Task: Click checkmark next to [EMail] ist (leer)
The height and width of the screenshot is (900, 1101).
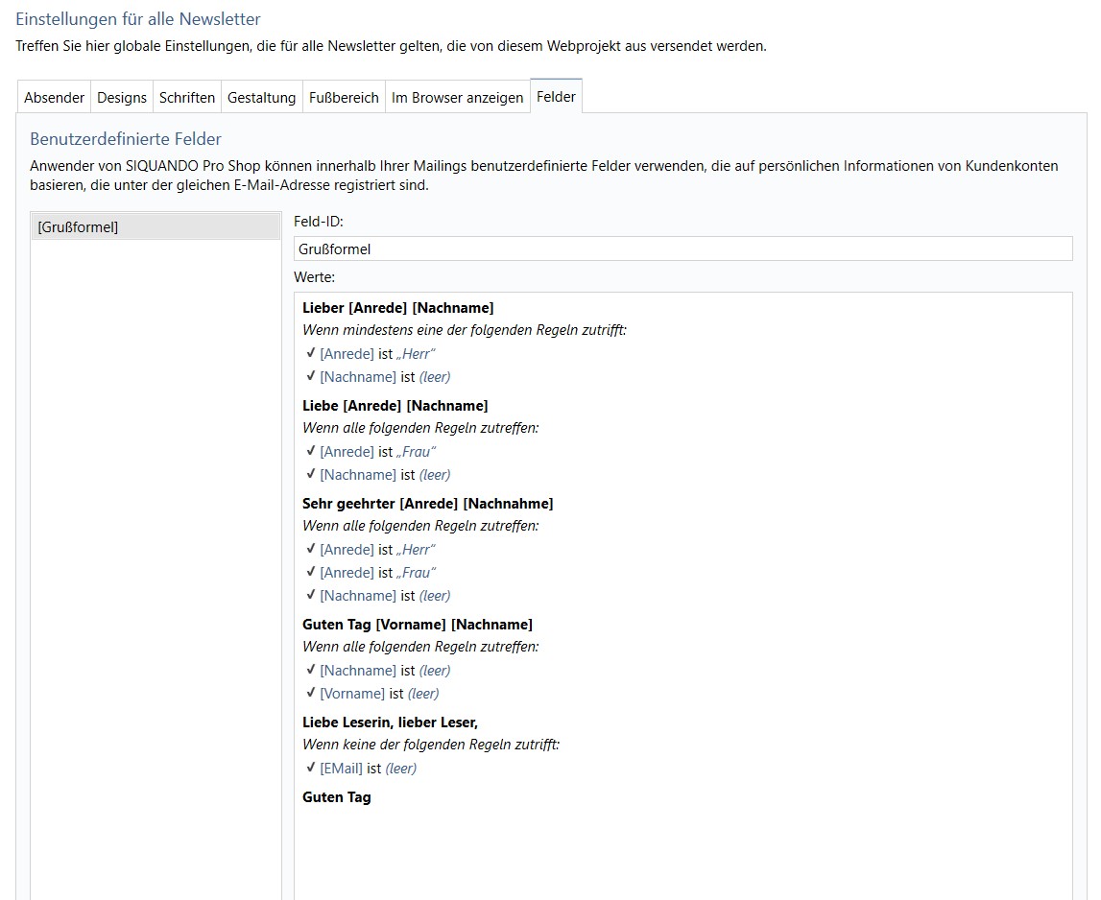Action: tap(310, 768)
